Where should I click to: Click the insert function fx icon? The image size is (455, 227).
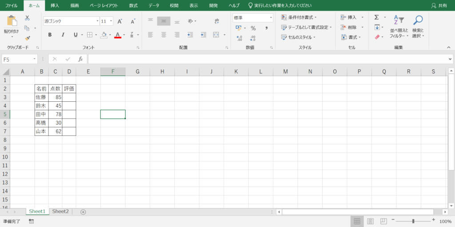(x=81, y=59)
